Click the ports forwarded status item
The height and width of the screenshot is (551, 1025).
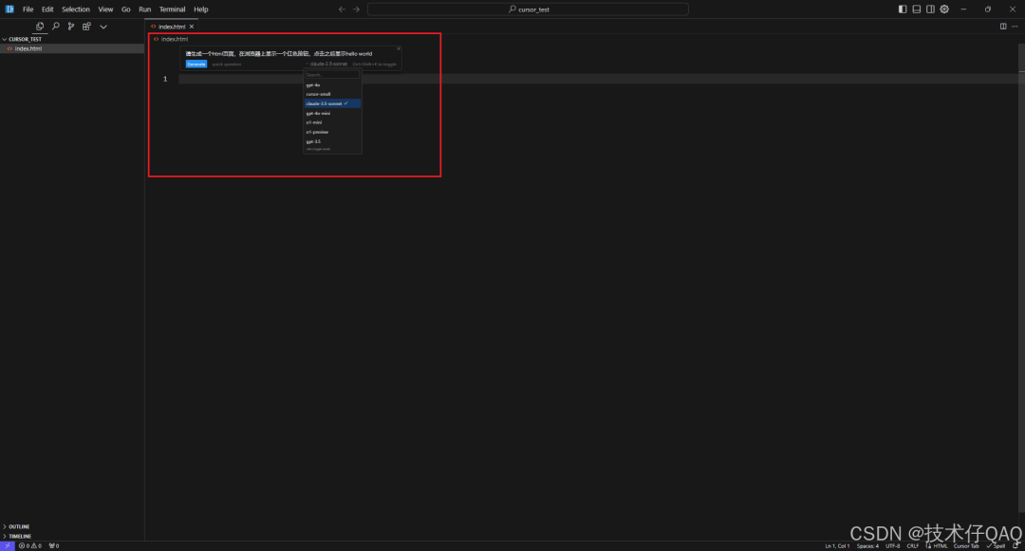coord(53,545)
